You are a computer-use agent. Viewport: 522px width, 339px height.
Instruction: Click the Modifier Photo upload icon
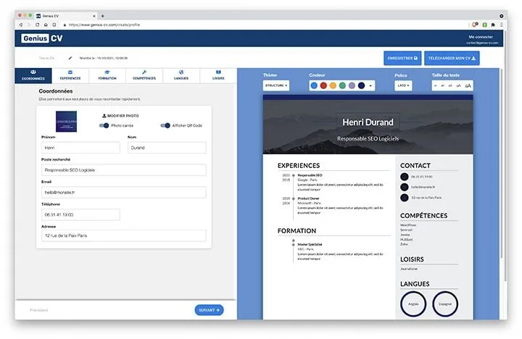click(x=104, y=116)
